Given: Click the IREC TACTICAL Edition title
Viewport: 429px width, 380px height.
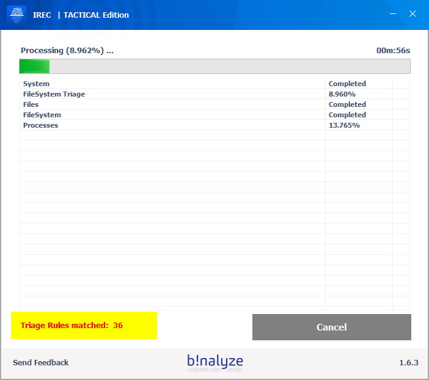Looking at the screenshot, I should click(x=81, y=15).
